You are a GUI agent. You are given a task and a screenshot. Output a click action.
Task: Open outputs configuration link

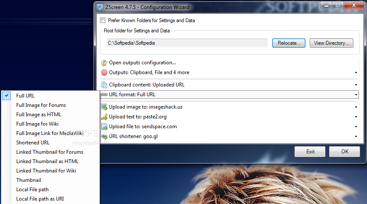coord(143,63)
